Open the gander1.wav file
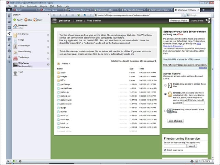Image resolution: width=220 pixels, height=165 pixels. point(66,88)
